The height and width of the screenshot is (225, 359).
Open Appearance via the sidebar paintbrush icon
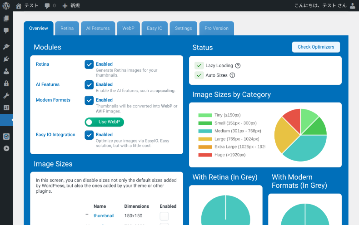6,47
